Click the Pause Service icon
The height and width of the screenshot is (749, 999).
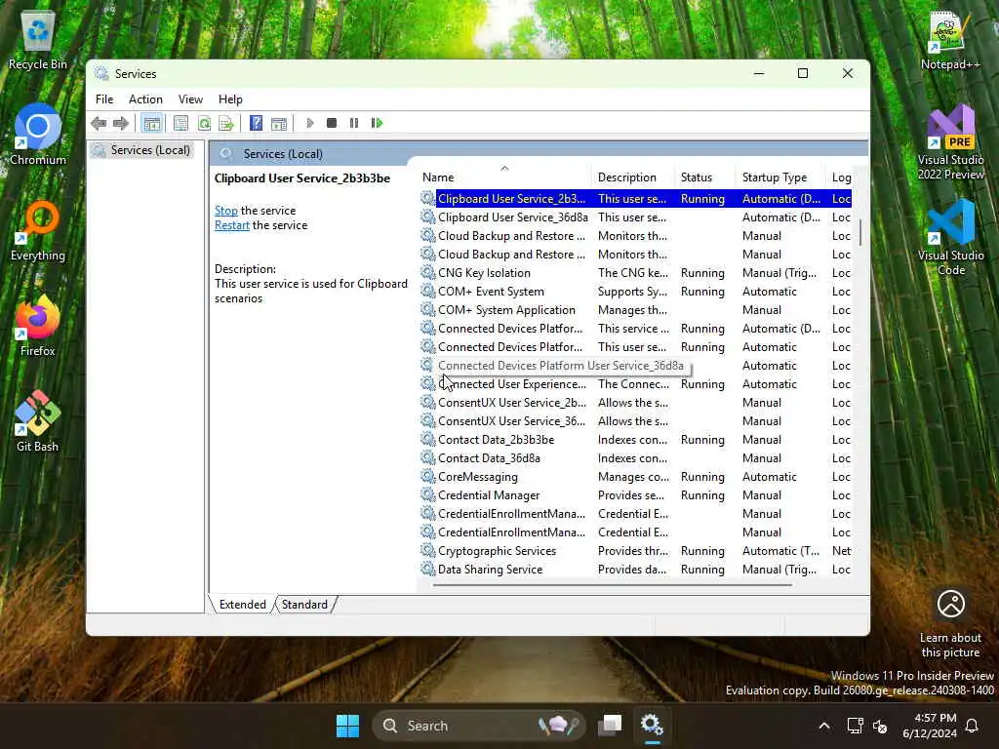[354, 123]
